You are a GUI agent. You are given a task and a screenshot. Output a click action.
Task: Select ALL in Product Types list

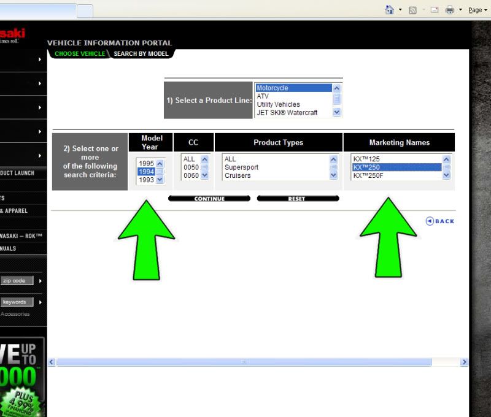click(x=276, y=159)
